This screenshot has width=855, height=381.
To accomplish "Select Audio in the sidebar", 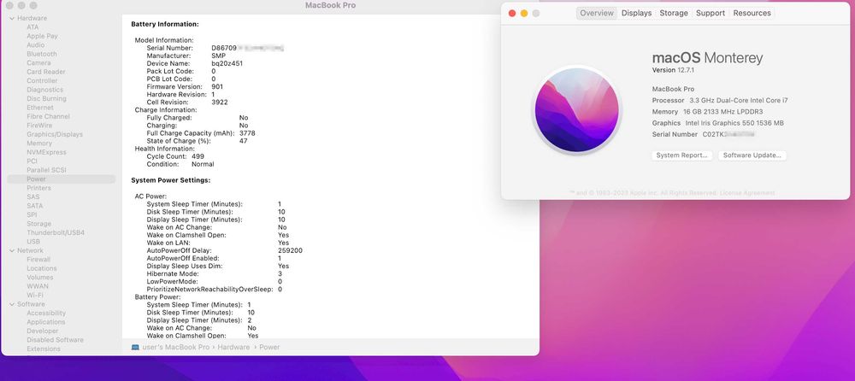I will (35, 44).
